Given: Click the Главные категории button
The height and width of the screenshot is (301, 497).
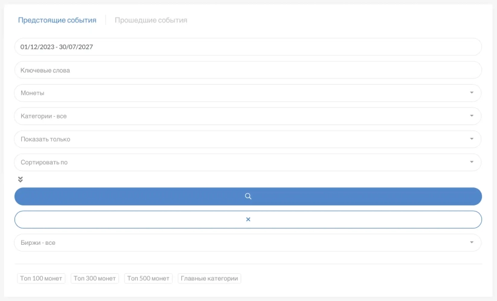Looking at the screenshot, I should (x=210, y=279).
